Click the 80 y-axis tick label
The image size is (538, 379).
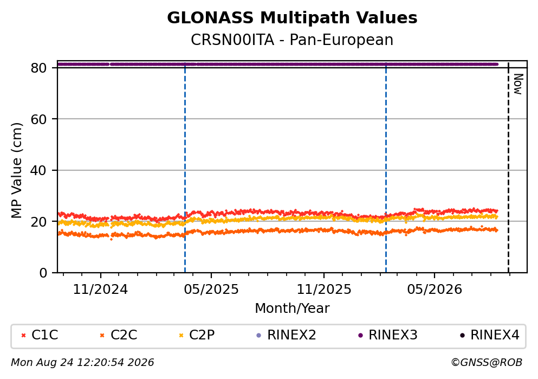(x=38, y=68)
